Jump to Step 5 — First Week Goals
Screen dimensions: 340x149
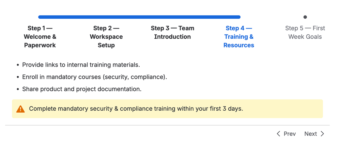pyautogui.click(x=305, y=32)
